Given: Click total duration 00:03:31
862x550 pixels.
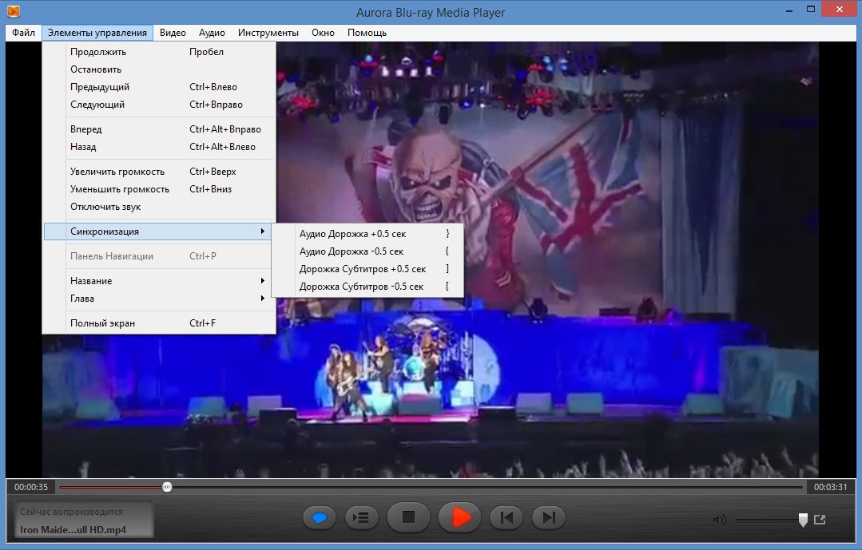Looking at the screenshot, I should [830, 487].
